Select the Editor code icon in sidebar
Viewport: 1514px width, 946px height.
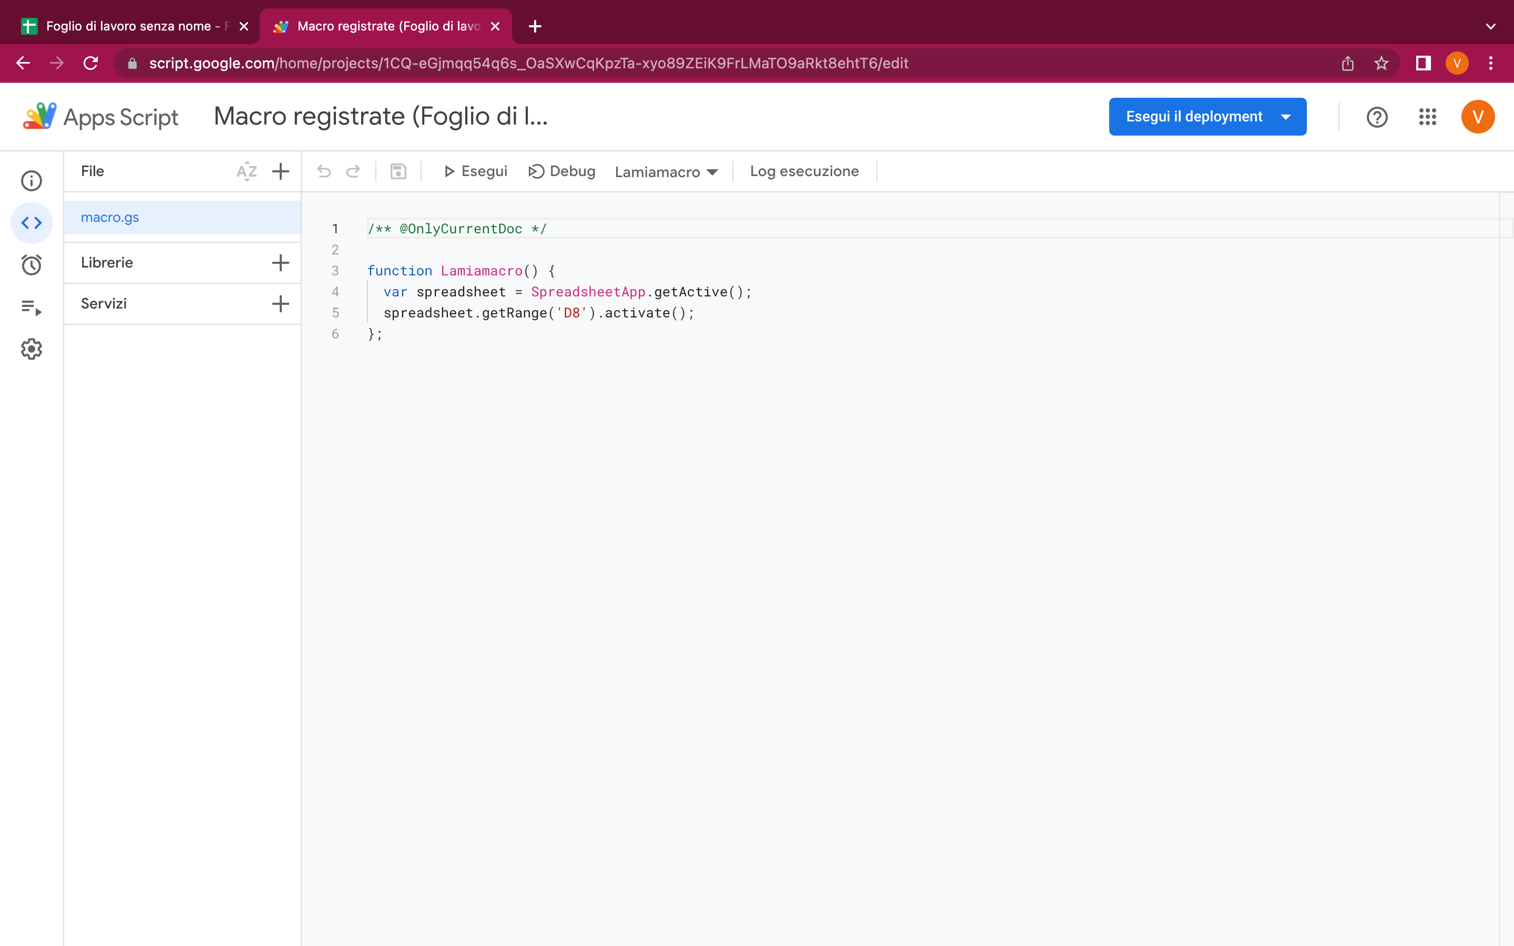pos(32,223)
